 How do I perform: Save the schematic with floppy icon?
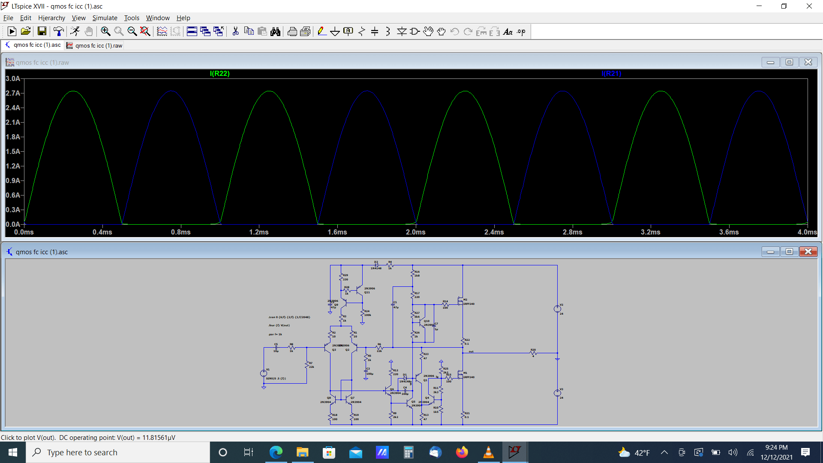pyautogui.click(x=42, y=31)
